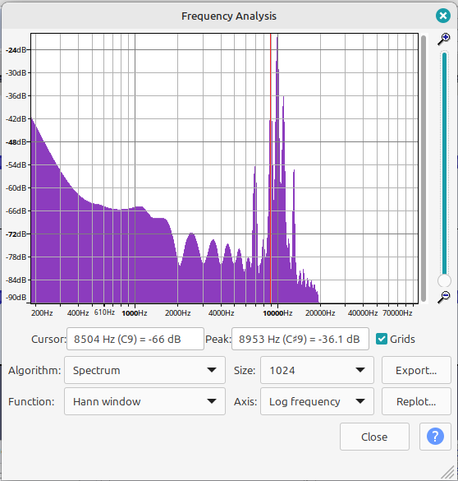Click the diagonal grip in the dialog corner

(x=449, y=472)
